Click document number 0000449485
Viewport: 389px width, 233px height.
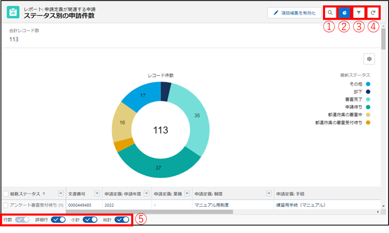[x=79, y=205]
